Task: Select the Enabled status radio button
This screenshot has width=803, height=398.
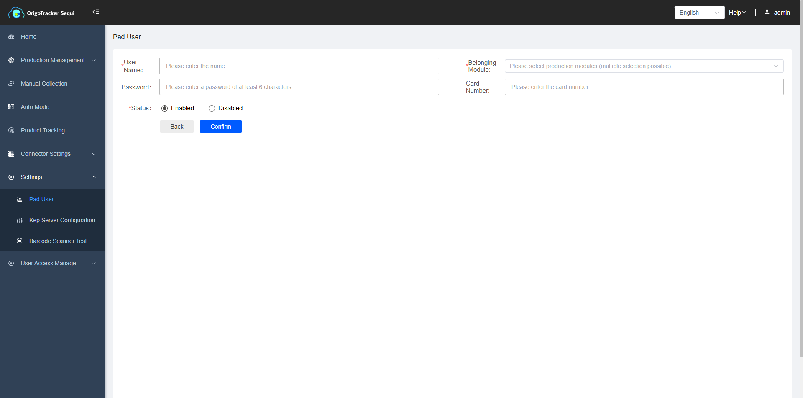Action: (x=165, y=109)
